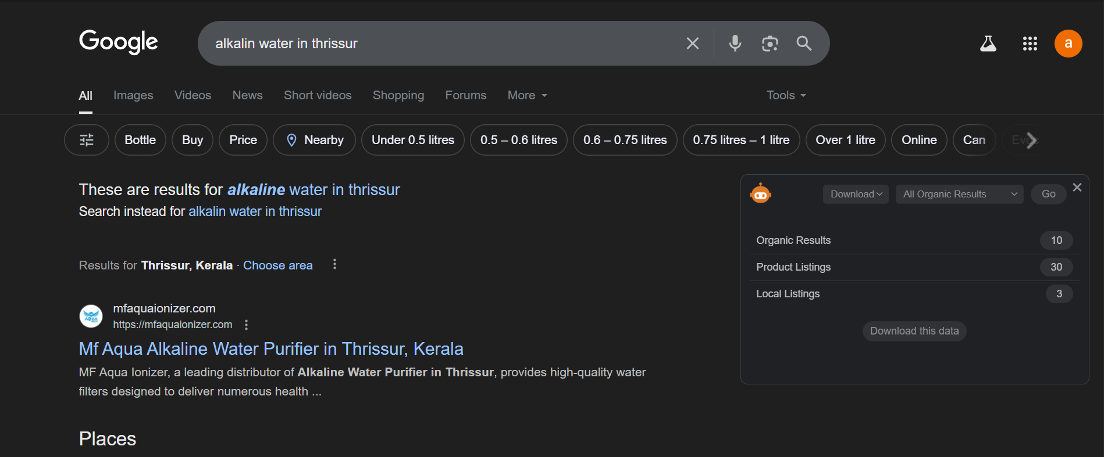Clear the search box with X icon
This screenshot has width=1104, height=457.
click(x=692, y=44)
